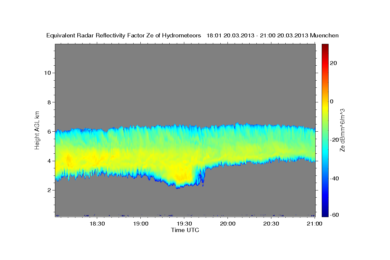Click the 20:30 time tick label
Viewport: 390px width, 260px height.
pos(271,224)
